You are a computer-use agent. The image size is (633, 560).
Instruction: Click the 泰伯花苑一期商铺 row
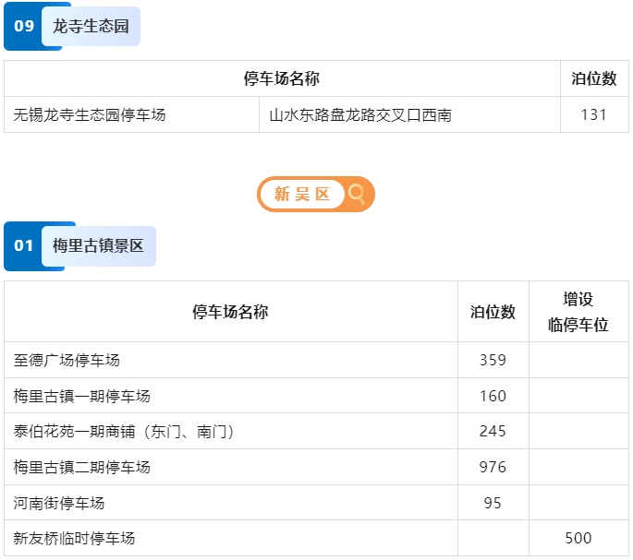pos(316,431)
